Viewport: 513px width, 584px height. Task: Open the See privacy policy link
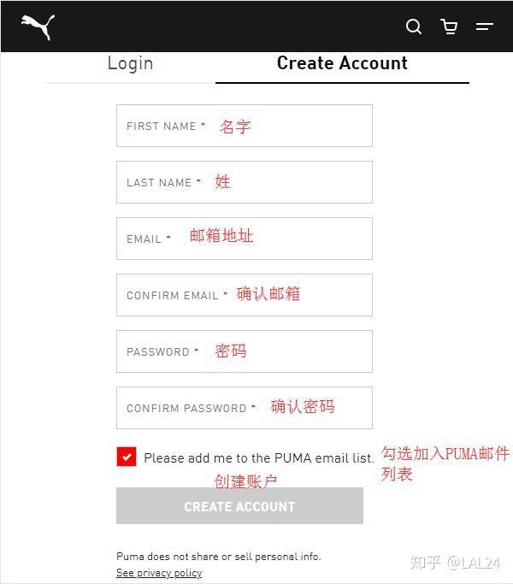(159, 572)
